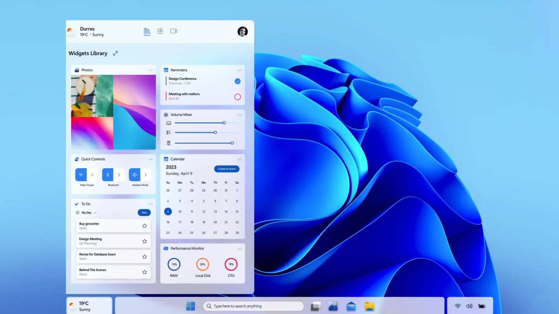Click the To Do widget icon

pyautogui.click(x=76, y=204)
